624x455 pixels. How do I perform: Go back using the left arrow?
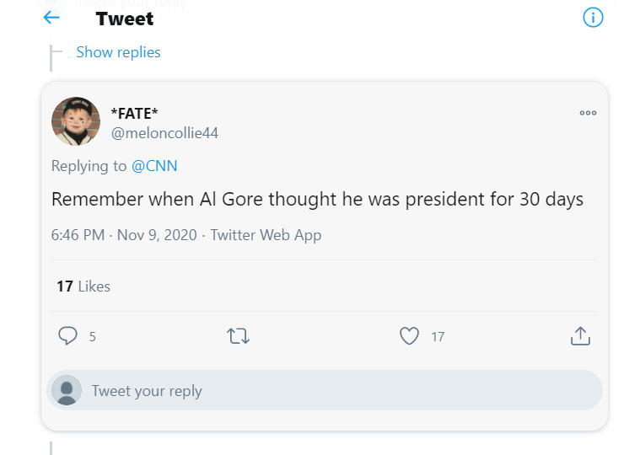pyautogui.click(x=51, y=18)
